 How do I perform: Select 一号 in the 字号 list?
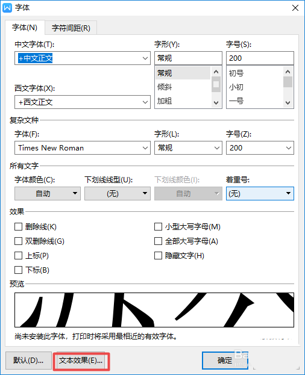pyautogui.click(x=255, y=101)
